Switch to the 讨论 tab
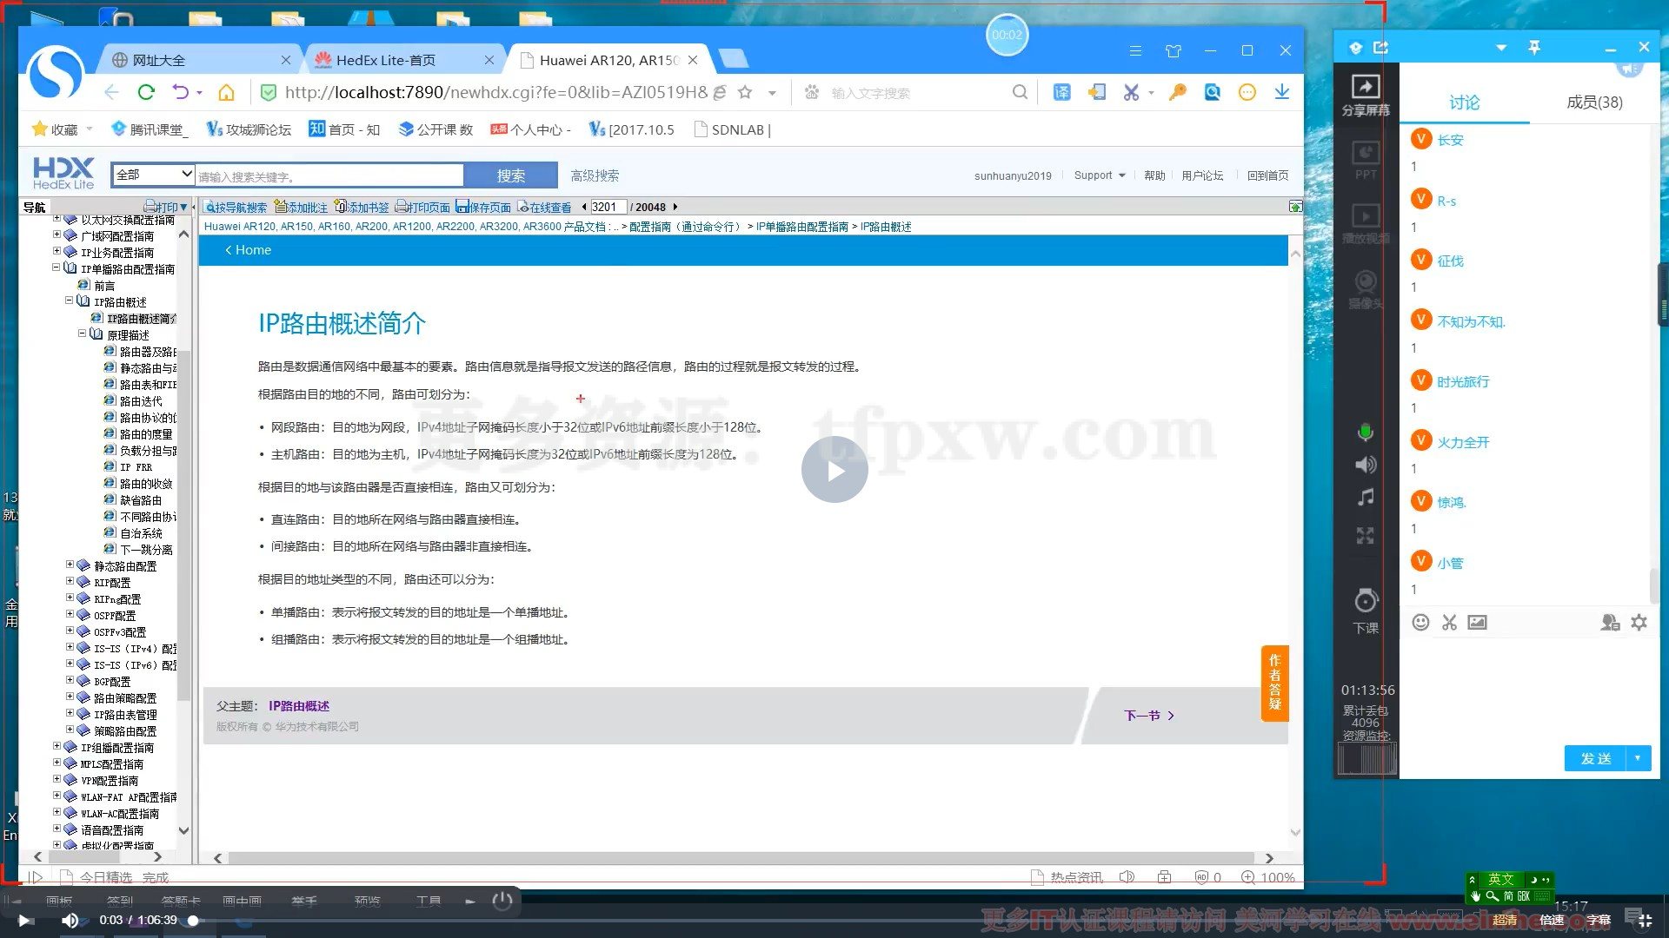This screenshot has height=938, width=1669. [x=1465, y=102]
